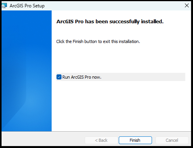Click the grey footer area left of Back
Viewport: 193px width, 148px height.
[43, 139]
